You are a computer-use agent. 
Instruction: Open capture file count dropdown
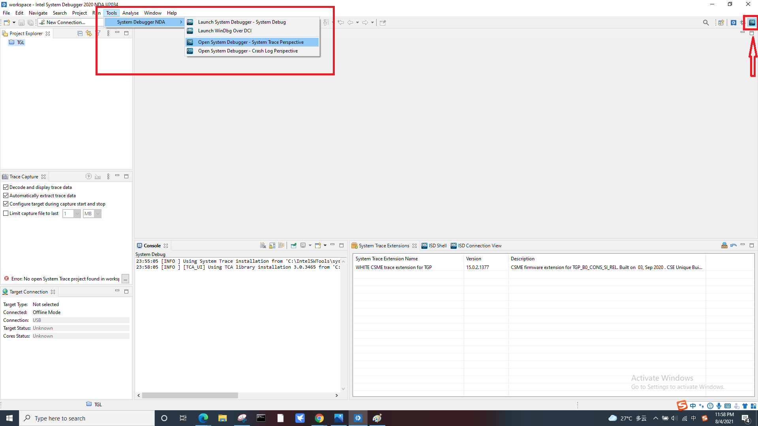[77, 213]
